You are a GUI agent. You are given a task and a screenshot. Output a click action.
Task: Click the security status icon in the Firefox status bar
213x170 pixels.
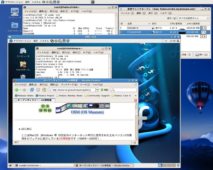coord(135,143)
